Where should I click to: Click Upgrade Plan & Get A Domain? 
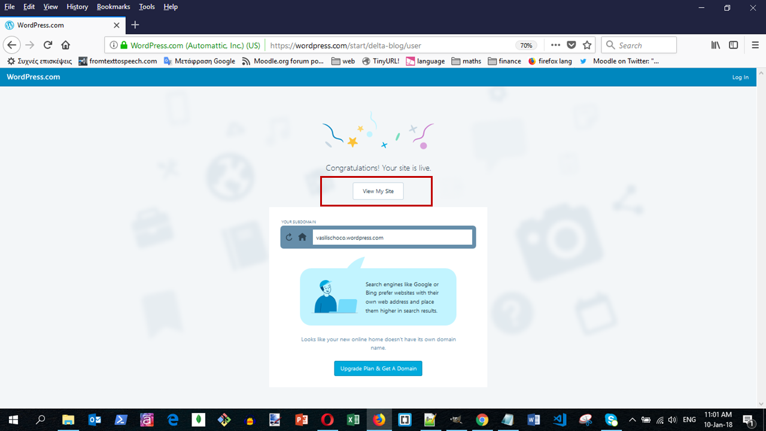point(378,368)
